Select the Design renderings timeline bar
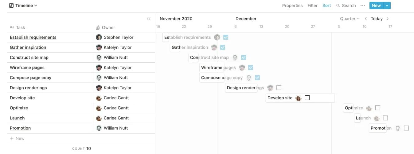 241,88
